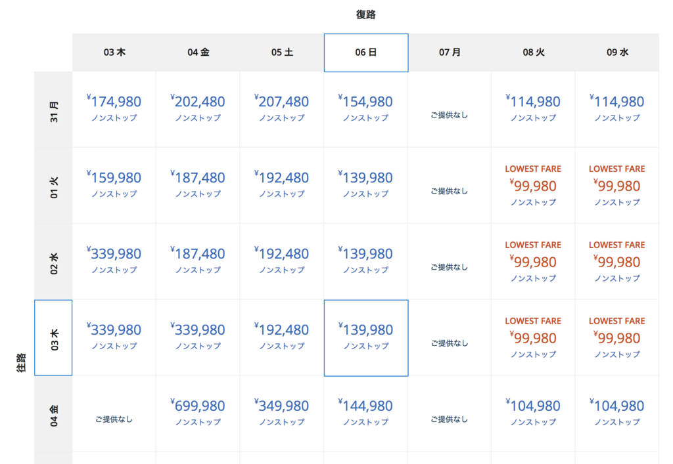The height and width of the screenshot is (464, 673).
Task: Click the vertical 往路 label beside rows
Action: (x=21, y=362)
